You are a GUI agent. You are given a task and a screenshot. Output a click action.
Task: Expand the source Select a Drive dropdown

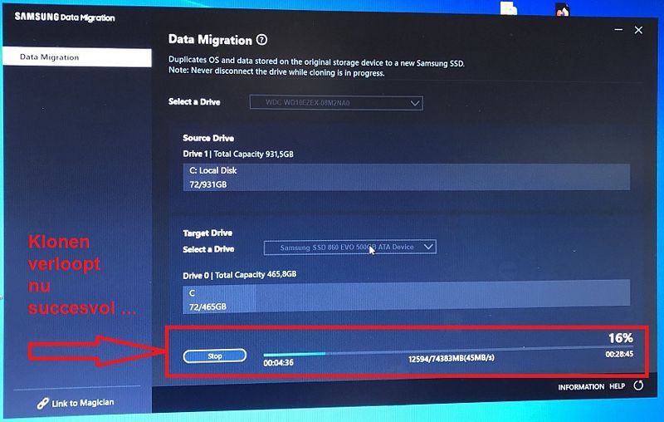pyautogui.click(x=336, y=103)
